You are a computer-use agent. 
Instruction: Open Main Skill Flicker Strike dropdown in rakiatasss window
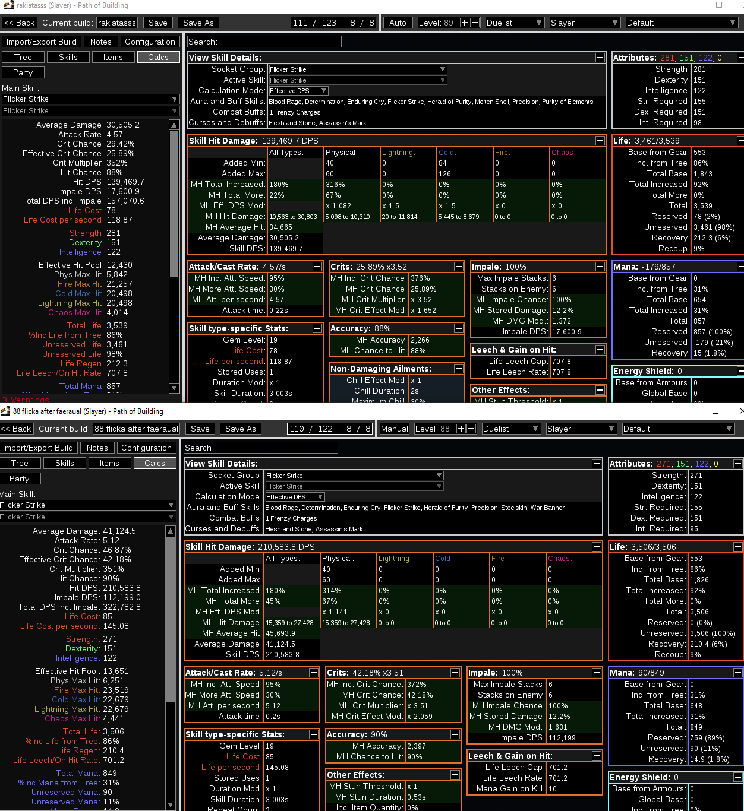[x=90, y=99]
